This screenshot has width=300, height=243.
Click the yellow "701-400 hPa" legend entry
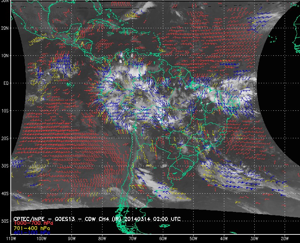point(31,228)
